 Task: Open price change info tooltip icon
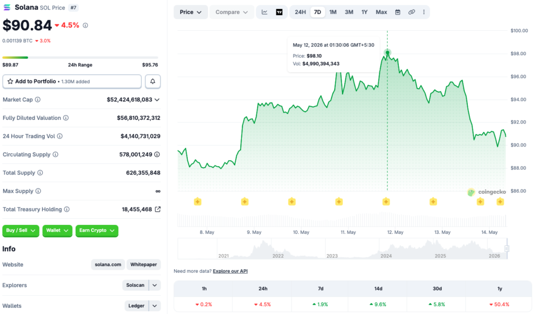pos(86,26)
